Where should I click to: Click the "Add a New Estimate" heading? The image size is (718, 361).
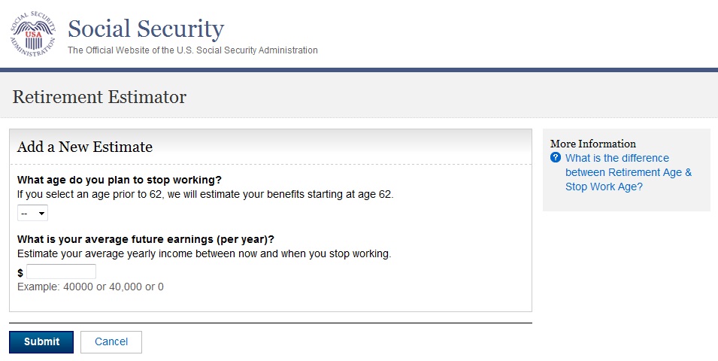[x=85, y=147]
